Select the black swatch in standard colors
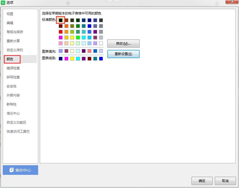Viewport: 239px width, 188px height. [x=61, y=20]
